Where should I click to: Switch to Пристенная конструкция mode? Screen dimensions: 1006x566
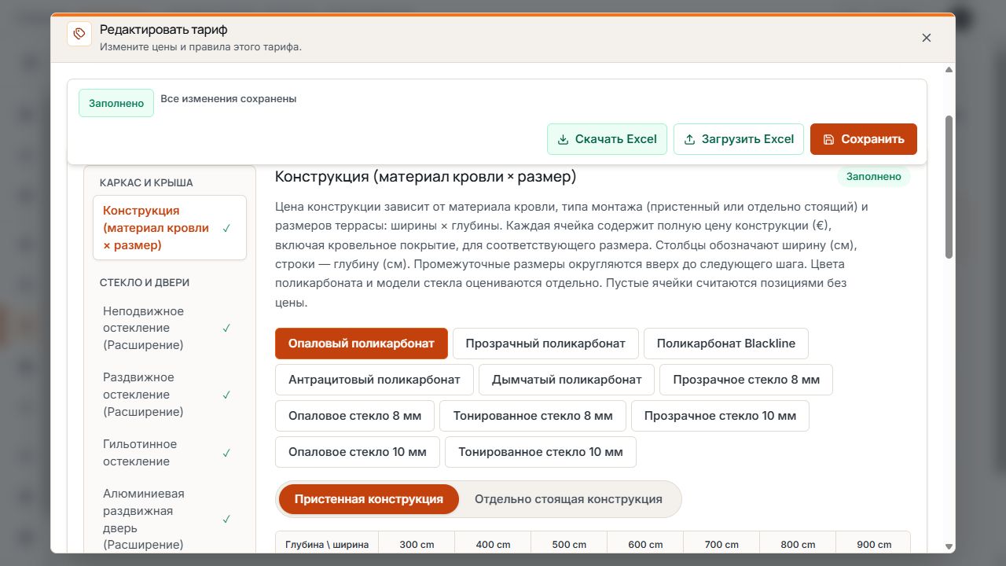(x=369, y=499)
